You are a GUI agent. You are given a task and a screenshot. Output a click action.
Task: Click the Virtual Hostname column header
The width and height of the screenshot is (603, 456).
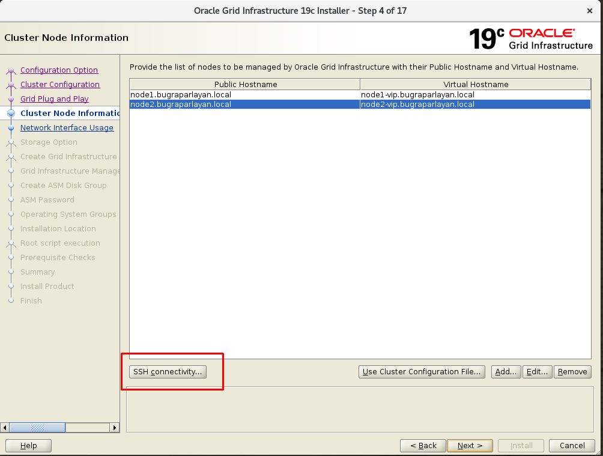tap(476, 85)
